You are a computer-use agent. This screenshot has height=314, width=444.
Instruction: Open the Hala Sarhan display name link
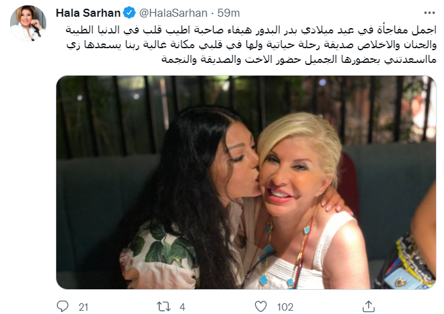click(x=88, y=13)
